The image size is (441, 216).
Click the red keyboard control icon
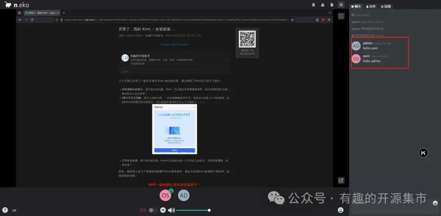[x=143, y=210]
